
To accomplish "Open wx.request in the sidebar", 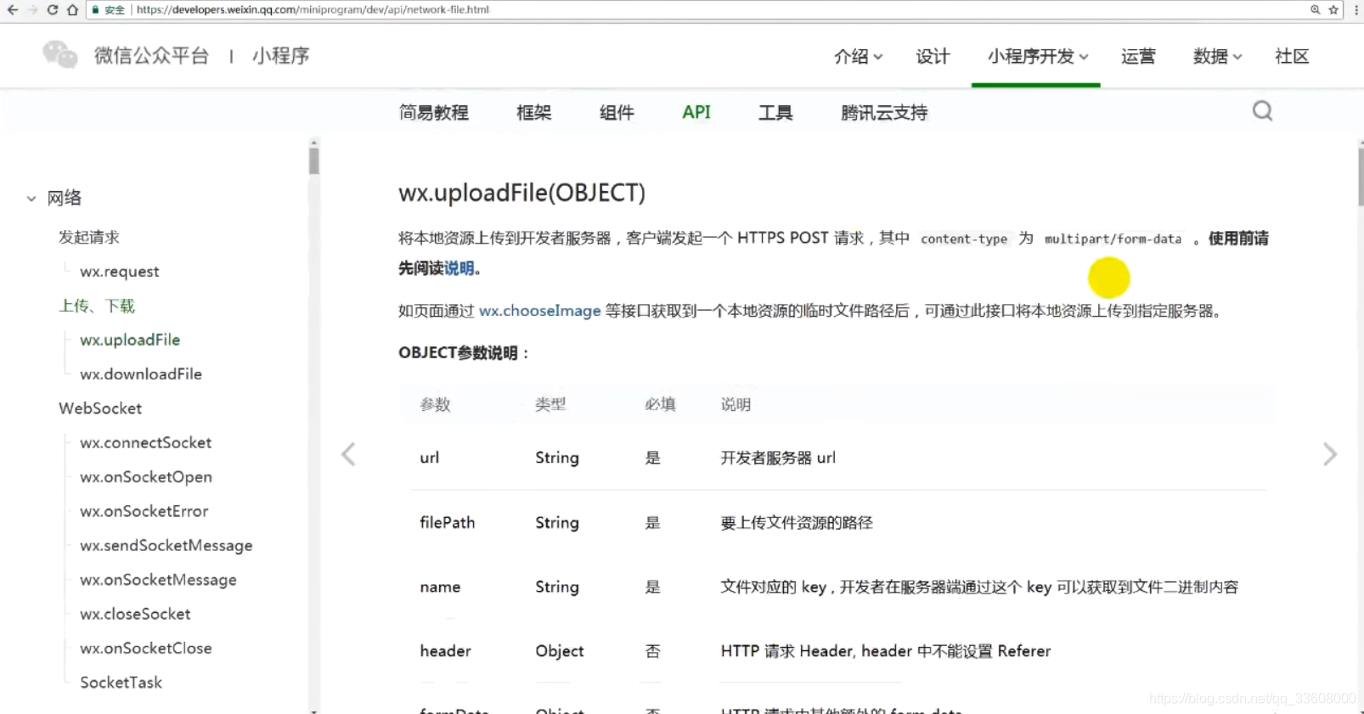I will (x=120, y=272).
